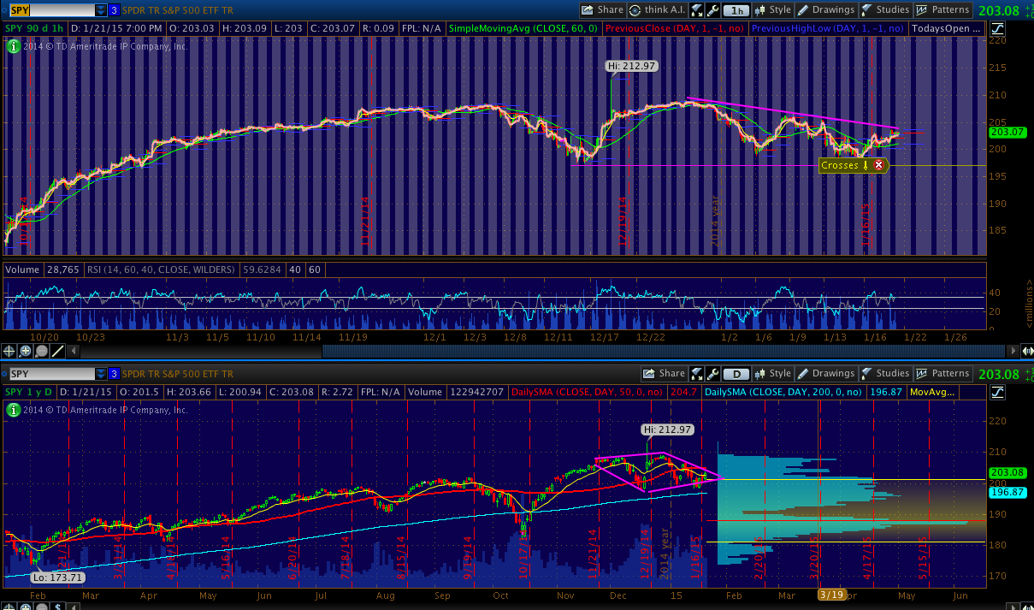1034x610 pixels.
Task: Click the Share button on upper chart
Action: point(602,10)
